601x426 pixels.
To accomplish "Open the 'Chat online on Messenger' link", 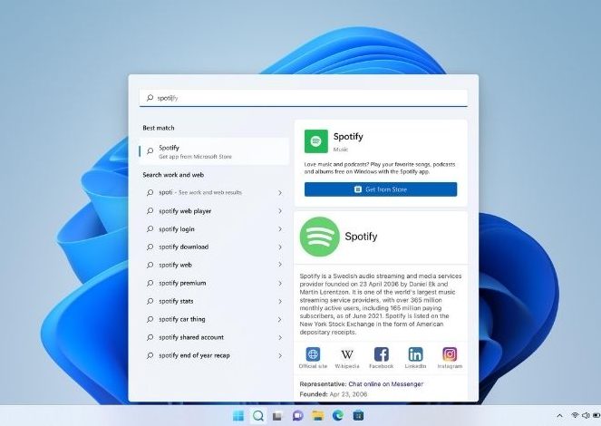I will pos(385,384).
